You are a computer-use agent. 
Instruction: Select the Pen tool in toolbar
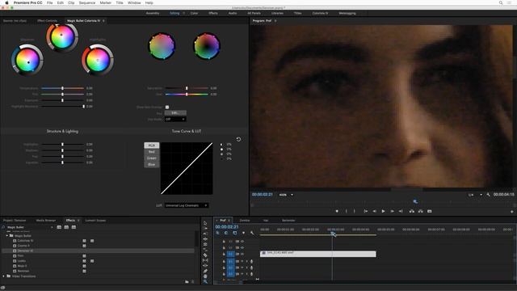(205, 271)
